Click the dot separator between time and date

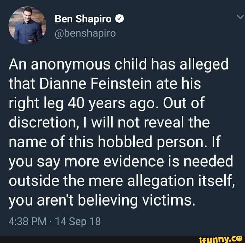pyautogui.click(x=51, y=222)
